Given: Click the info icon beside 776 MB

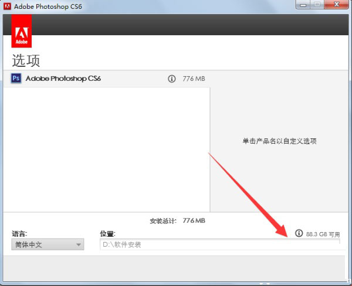Looking at the screenshot, I should [x=172, y=79].
